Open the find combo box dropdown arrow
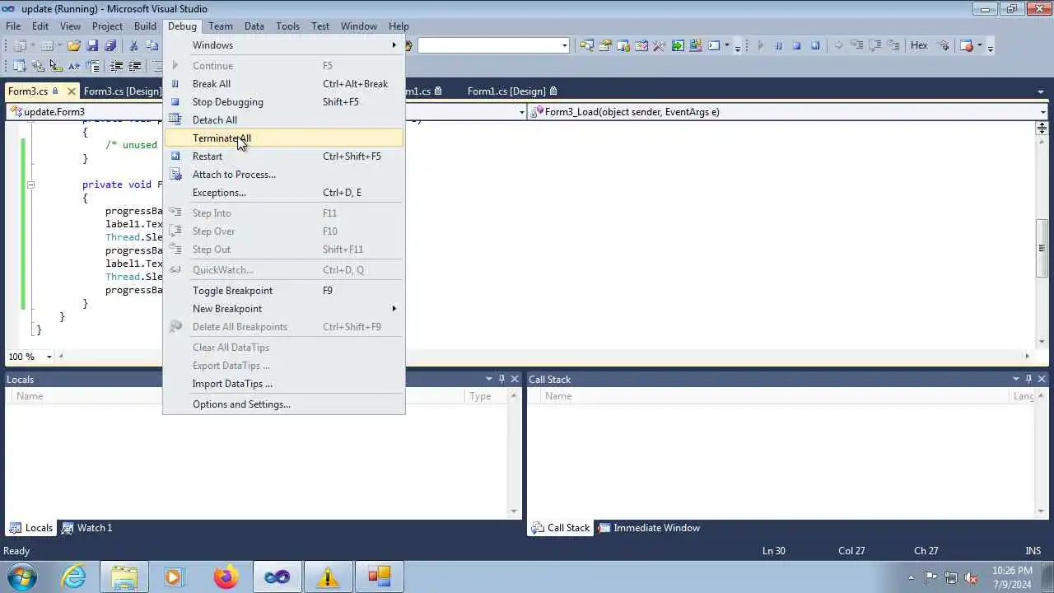 coord(564,46)
